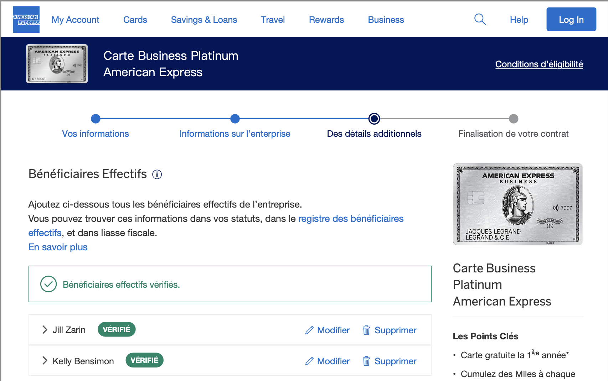Click 'Carte gratuite la 1ère année*' bullet
Image resolution: width=608 pixels, height=381 pixels.
coord(515,355)
